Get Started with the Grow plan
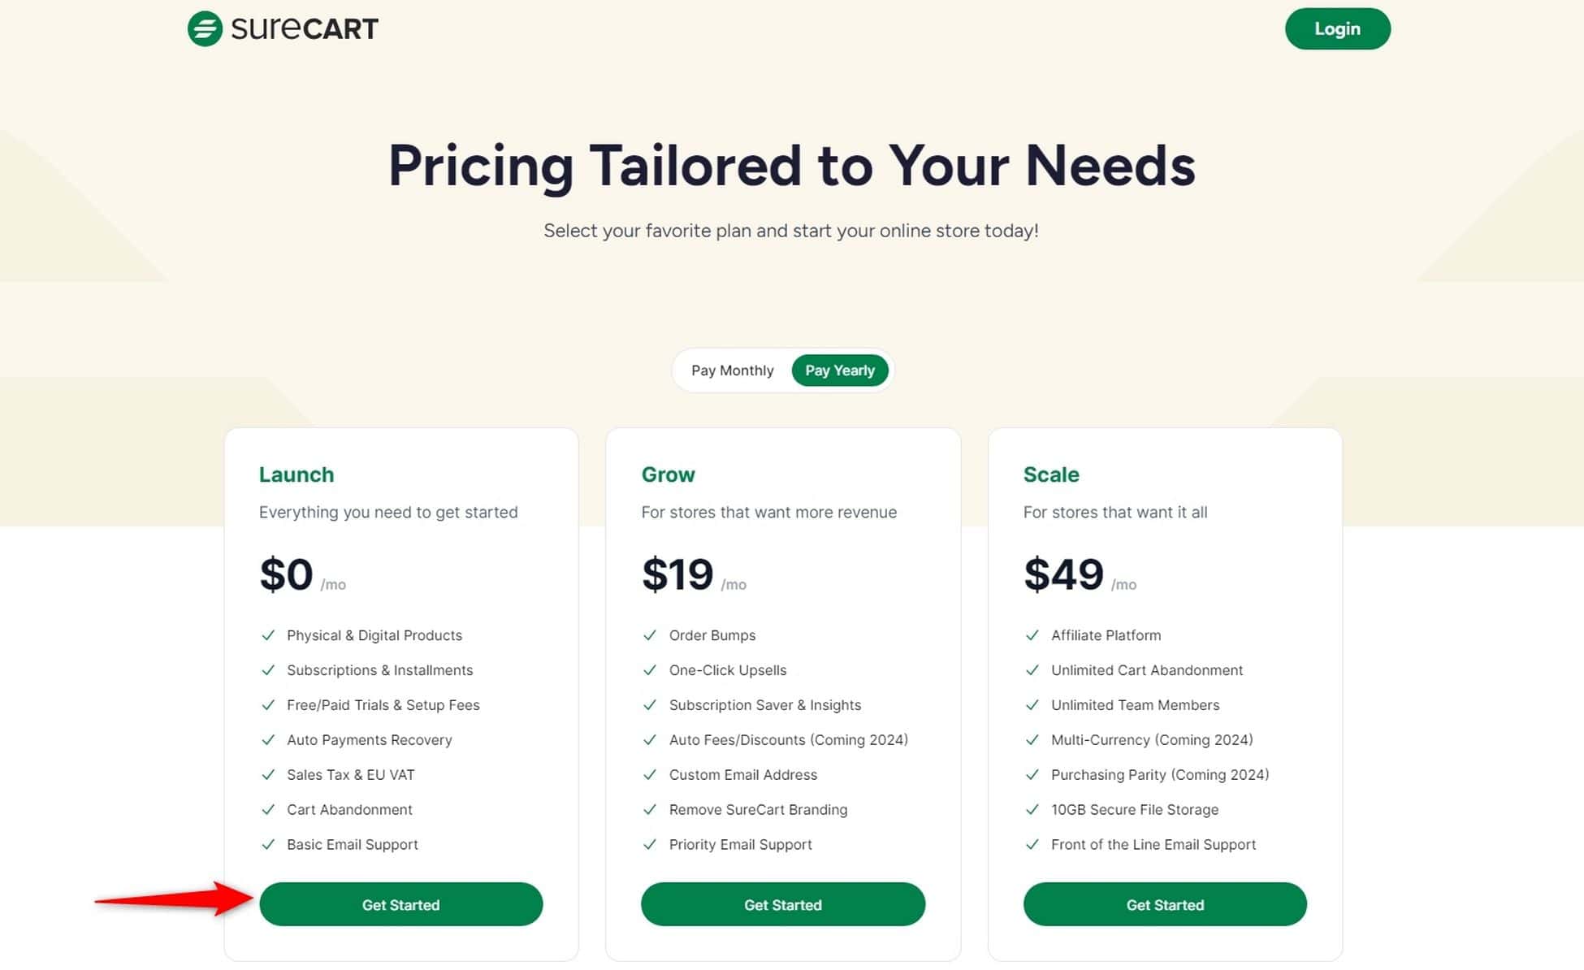 click(x=782, y=904)
